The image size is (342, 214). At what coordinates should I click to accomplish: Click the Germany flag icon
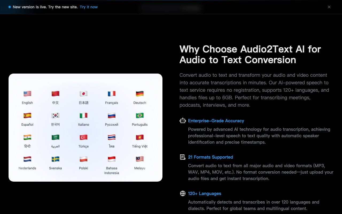140,94
